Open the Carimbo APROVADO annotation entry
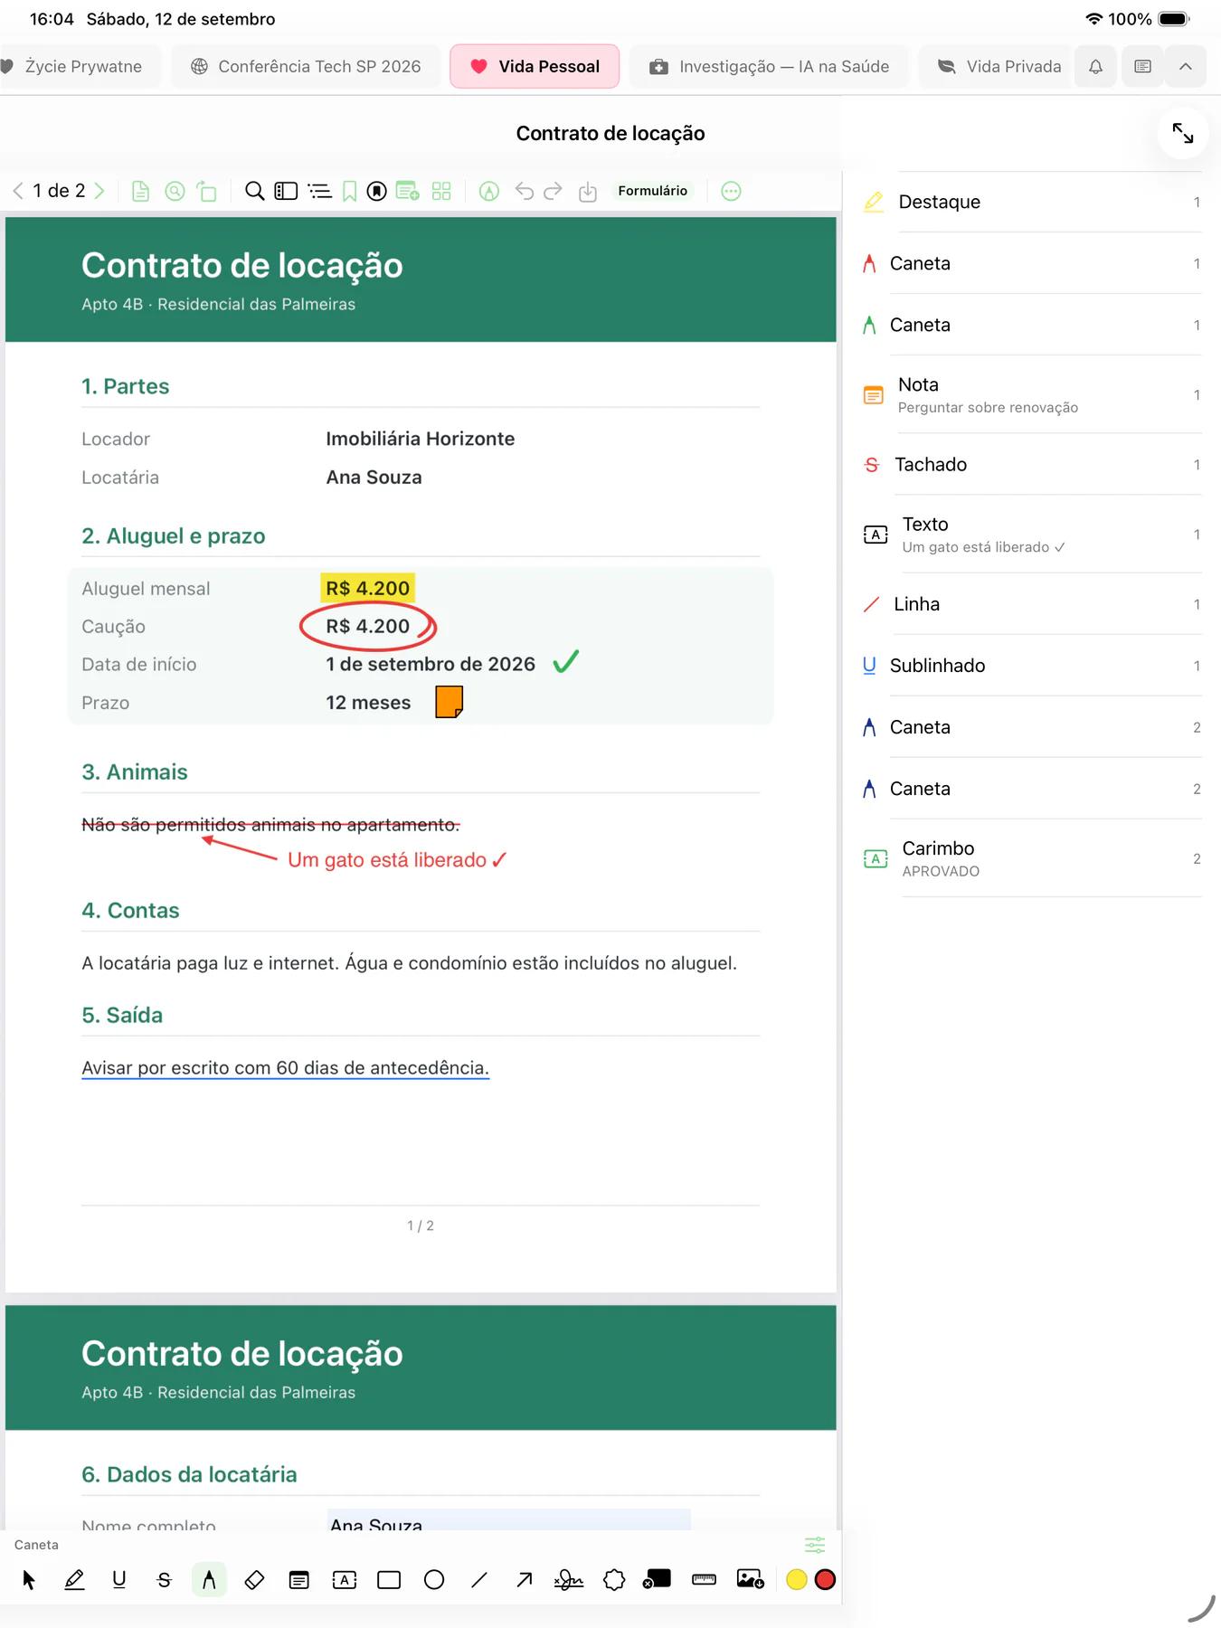Viewport: 1221px width, 1628px height. point(1032,858)
